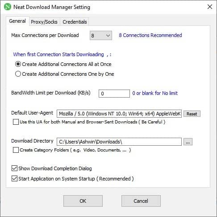The image size is (217, 217).
Task: Click the 'Max Connections per Download' label
Action: pyautogui.click(x=45, y=35)
